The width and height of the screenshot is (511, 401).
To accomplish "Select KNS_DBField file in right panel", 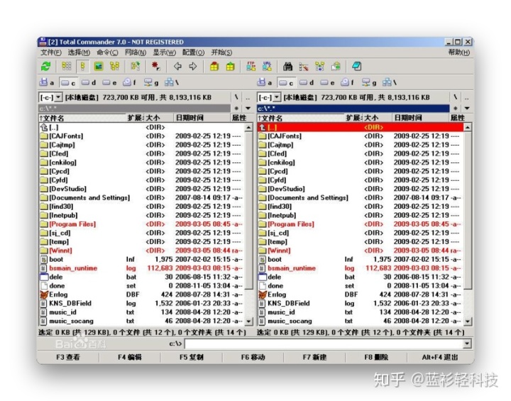I will pos(359,303).
